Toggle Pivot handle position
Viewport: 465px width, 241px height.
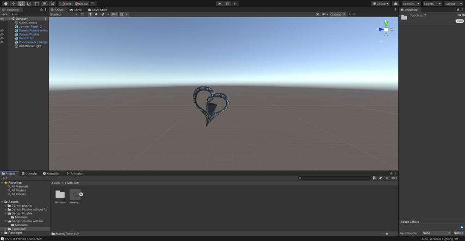pyautogui.click(x=66, y=4)
